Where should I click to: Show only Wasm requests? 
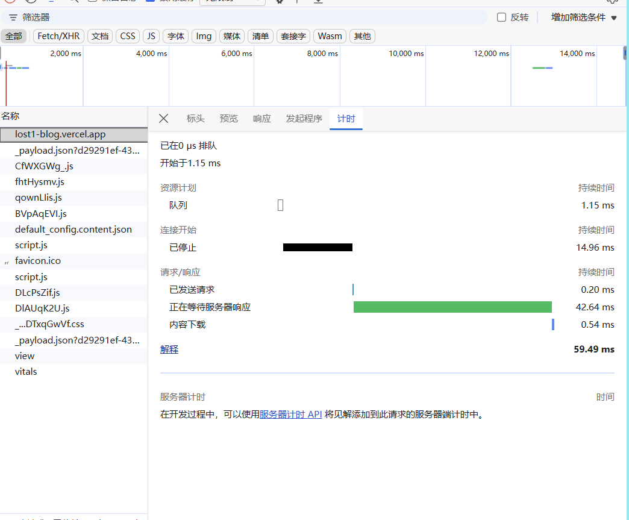point(330,36)
